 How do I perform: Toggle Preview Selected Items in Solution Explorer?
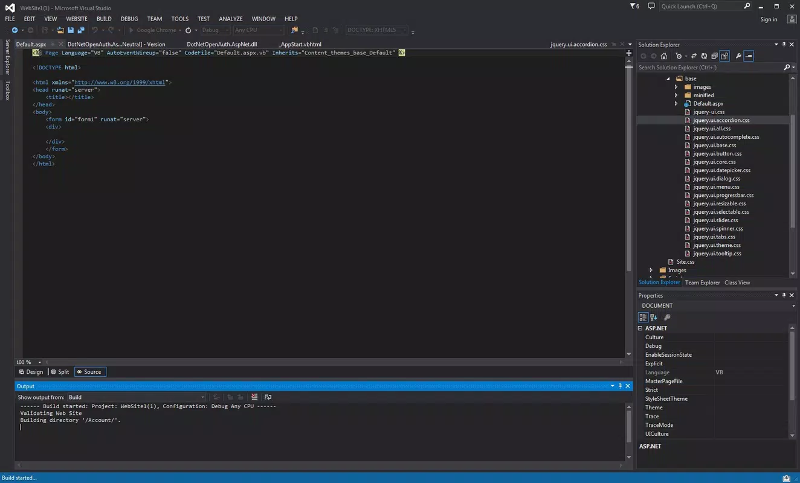(749, 56)
